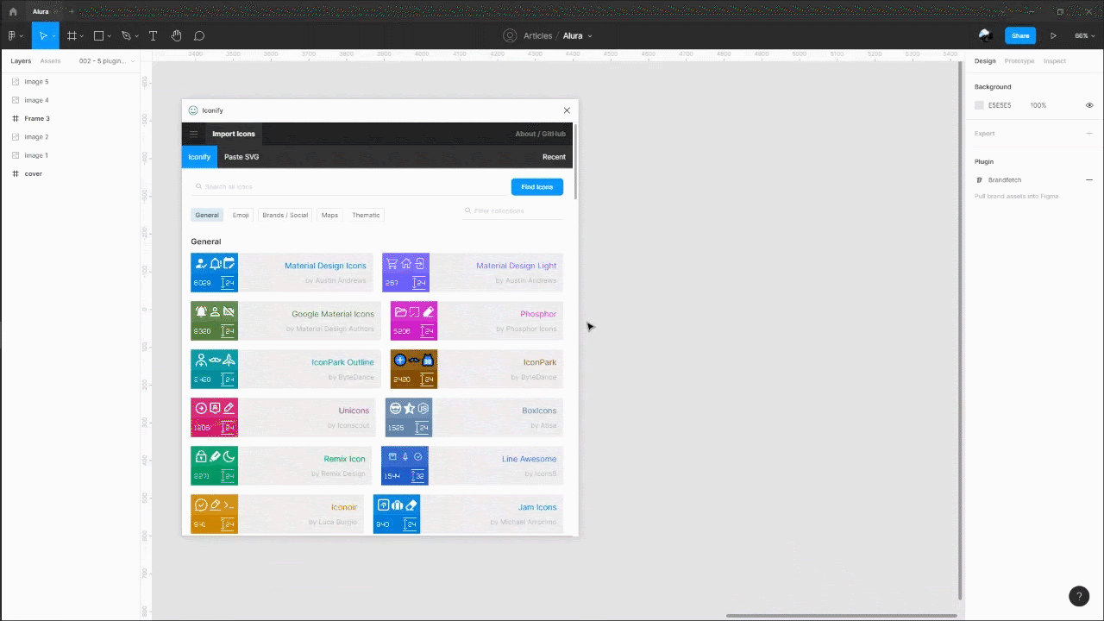The width and height of the screenshot is (1104, 621).
Task: Click the background opacity 100% value
Action: click(1038, 105)
